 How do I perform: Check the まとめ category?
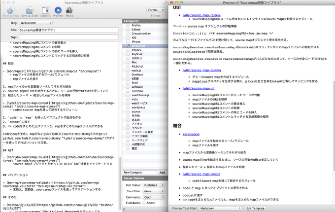point(128,120)
